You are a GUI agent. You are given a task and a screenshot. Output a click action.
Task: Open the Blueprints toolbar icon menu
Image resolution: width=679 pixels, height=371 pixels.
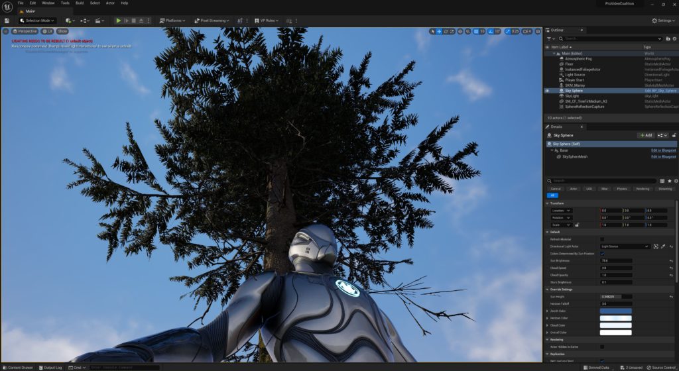pos(85,21)
